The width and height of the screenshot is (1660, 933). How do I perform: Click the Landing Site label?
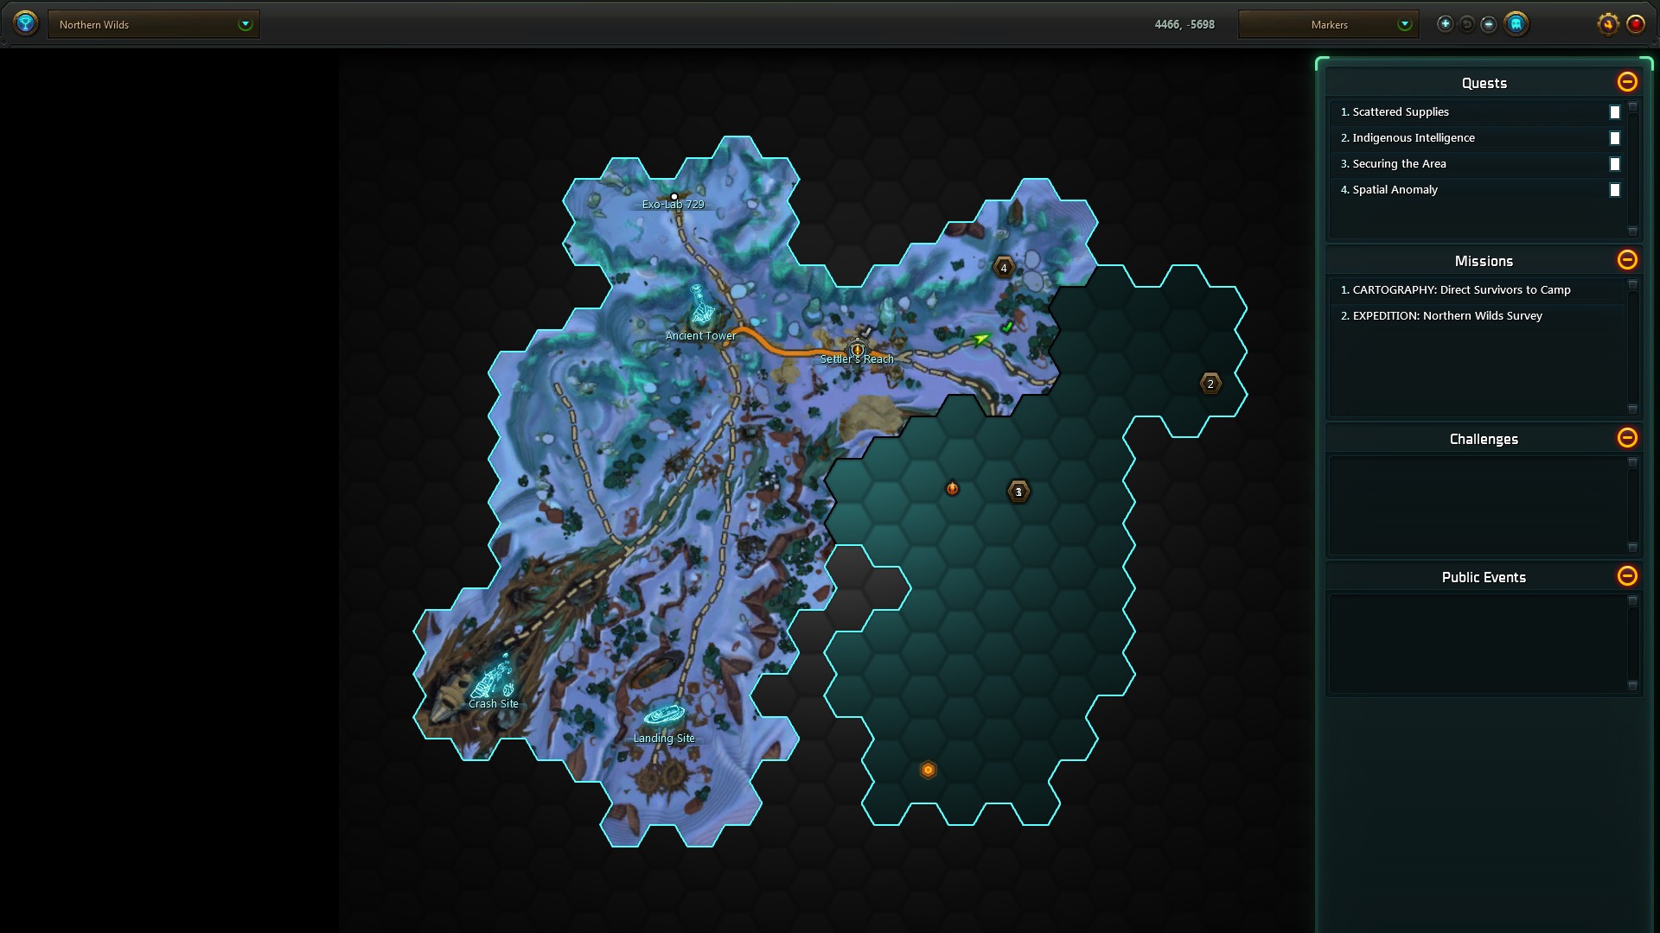[x=664, y=739]
